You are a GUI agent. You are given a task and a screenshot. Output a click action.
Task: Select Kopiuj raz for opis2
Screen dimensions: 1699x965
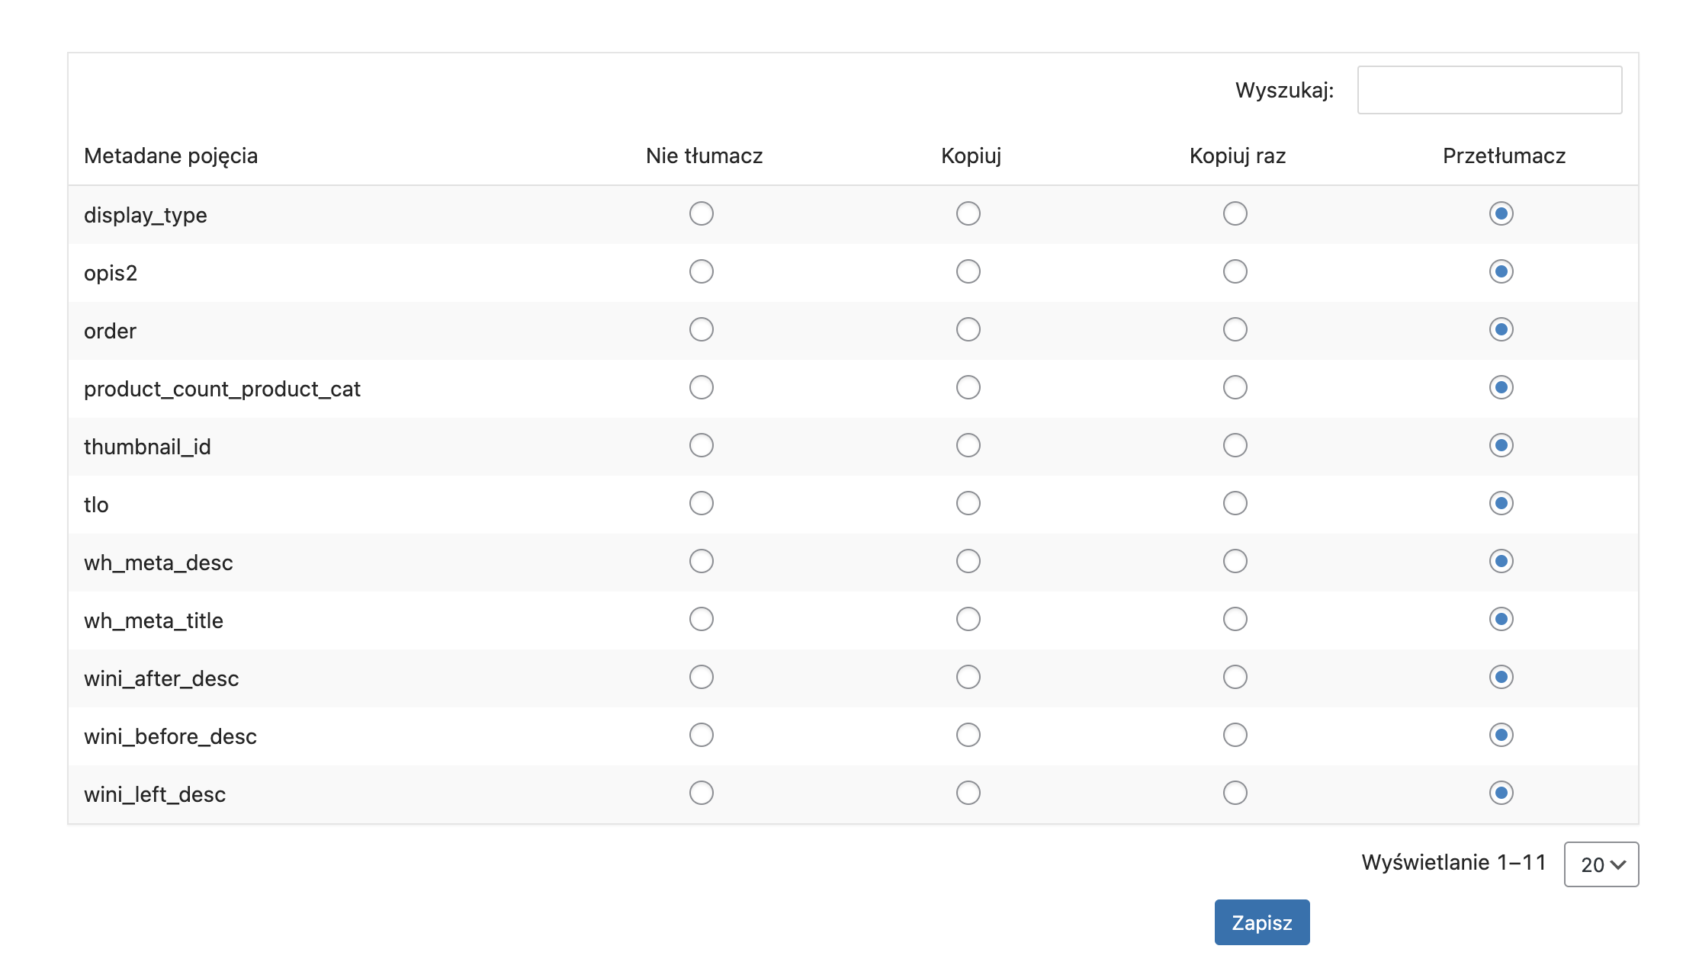(x=1235, y=271)
